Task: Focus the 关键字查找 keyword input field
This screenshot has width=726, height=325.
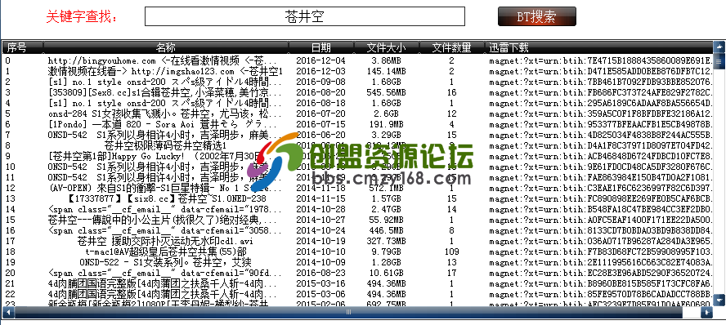Action: (305, 16)
